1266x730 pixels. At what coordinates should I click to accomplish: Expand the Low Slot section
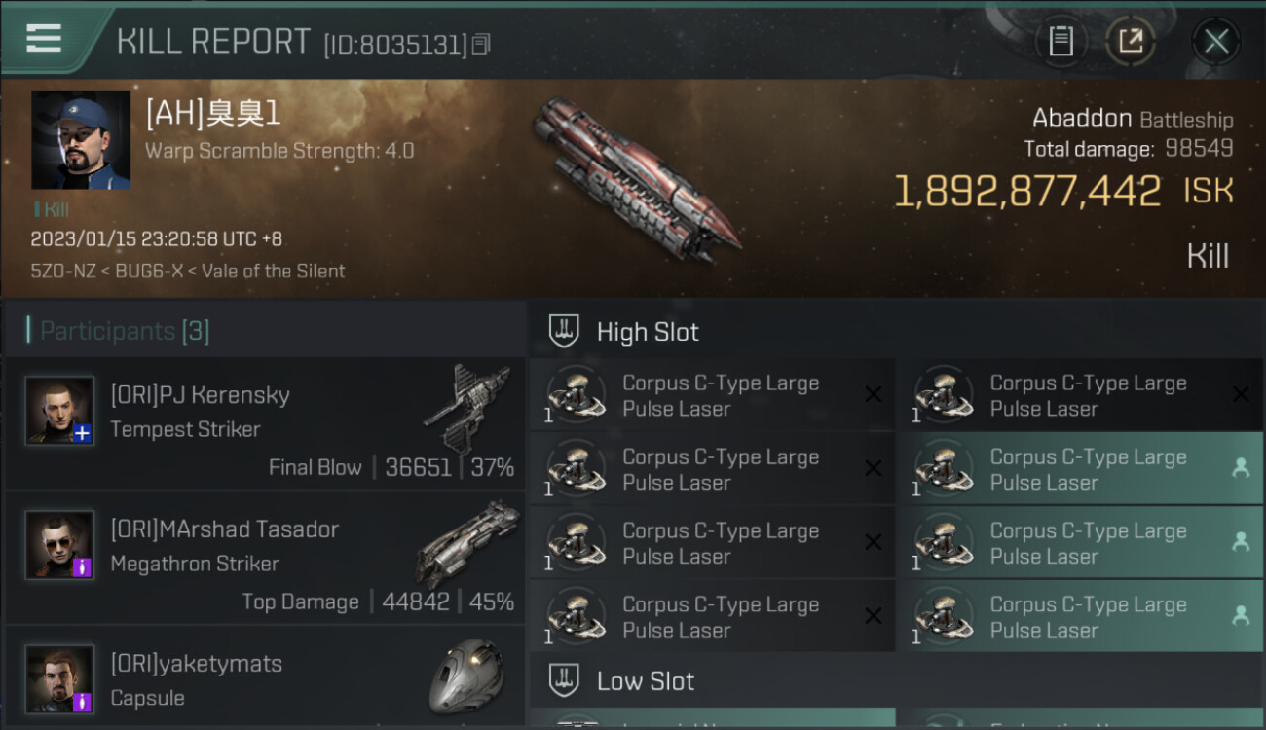click(x=645, y=681)
